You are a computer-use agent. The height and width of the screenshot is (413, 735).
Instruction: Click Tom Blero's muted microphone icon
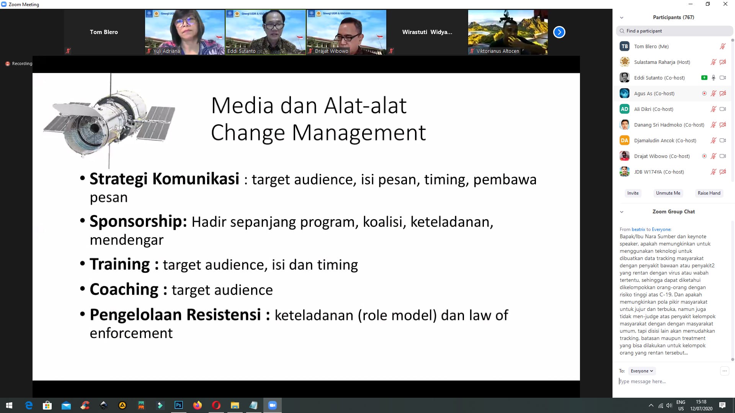click(x=722, y=46)
